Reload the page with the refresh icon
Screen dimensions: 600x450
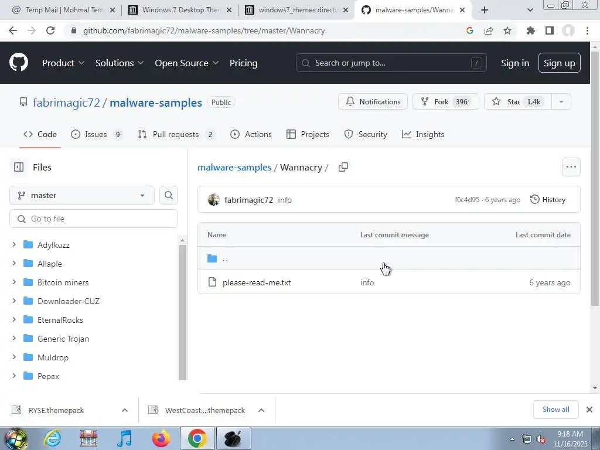[x=50, y=30]
